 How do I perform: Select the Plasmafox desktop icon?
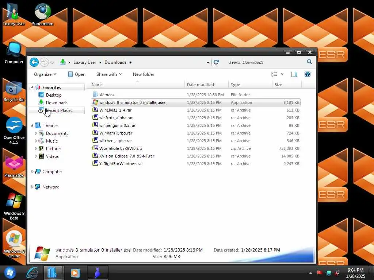point(14,167)
